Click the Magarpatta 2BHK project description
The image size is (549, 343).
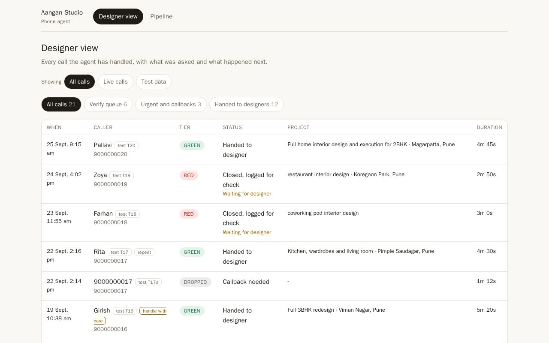[371, 144]
